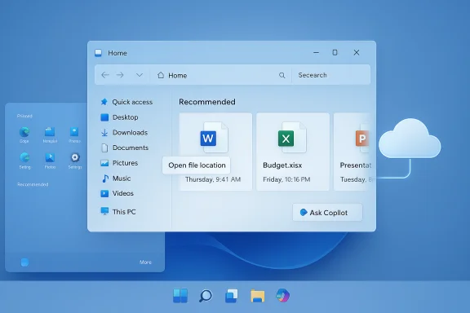Open the PowerPoint icon of the Presentat file

point(362,138)
